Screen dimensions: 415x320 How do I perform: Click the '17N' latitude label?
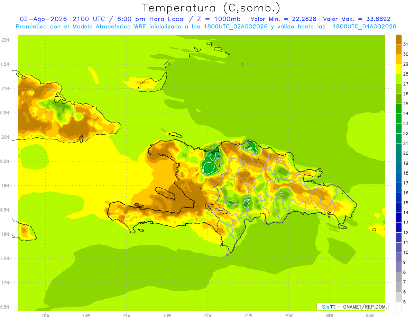[x=5, y=283]
